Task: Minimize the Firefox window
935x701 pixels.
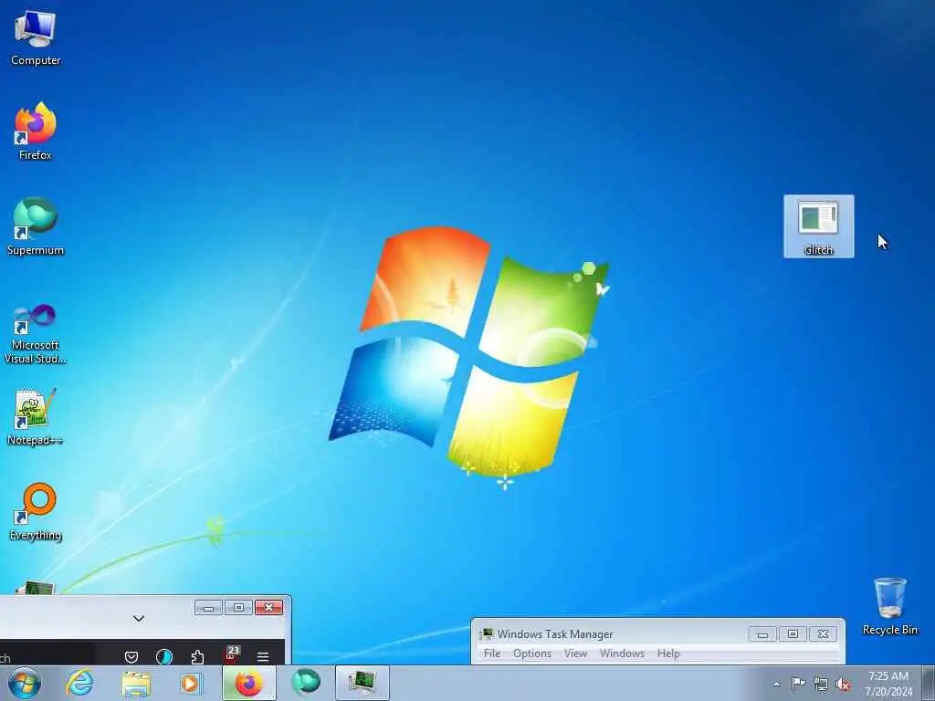Action: (209, 607)
